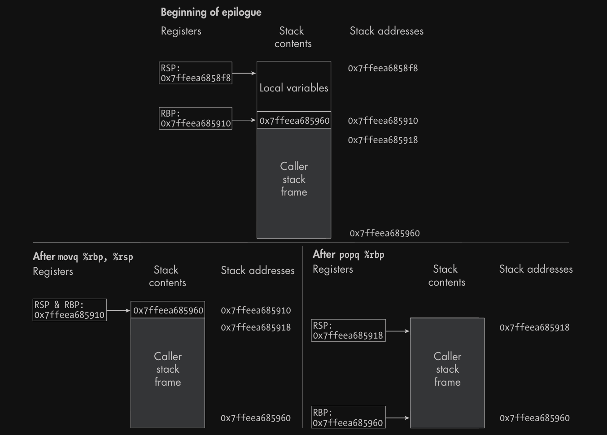Select the combined "RSP & RBP" register box
Image resolution: width=607 pixels, height=435 pixels.
70,310
